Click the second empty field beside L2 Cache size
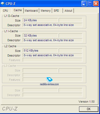The width and height of the screenshot is (100, 114). tap(71, 51)
